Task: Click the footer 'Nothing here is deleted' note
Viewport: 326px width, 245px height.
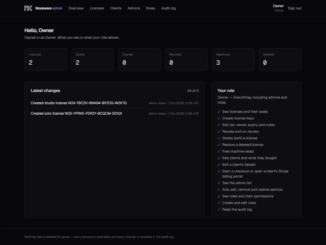Action: pos(99,237)
